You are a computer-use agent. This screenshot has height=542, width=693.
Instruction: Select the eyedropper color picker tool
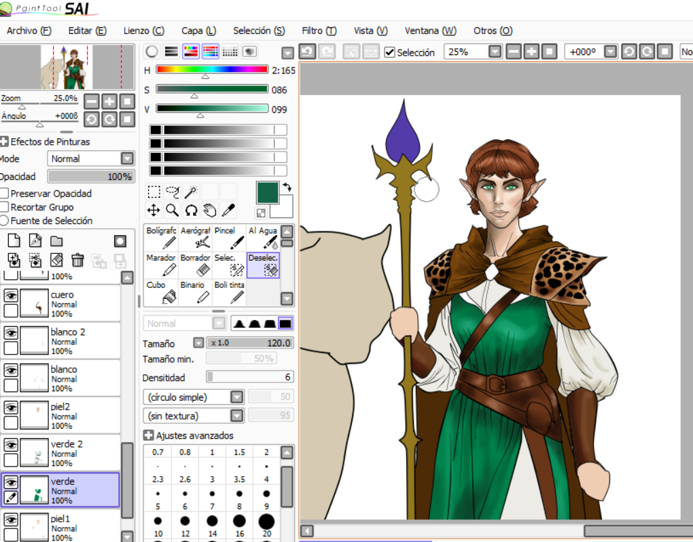click(229, 211)
